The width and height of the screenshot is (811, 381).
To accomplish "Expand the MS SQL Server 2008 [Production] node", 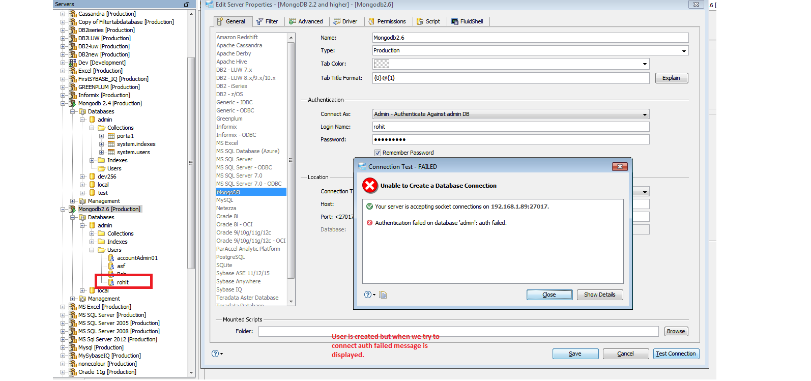I will point(63,331).
